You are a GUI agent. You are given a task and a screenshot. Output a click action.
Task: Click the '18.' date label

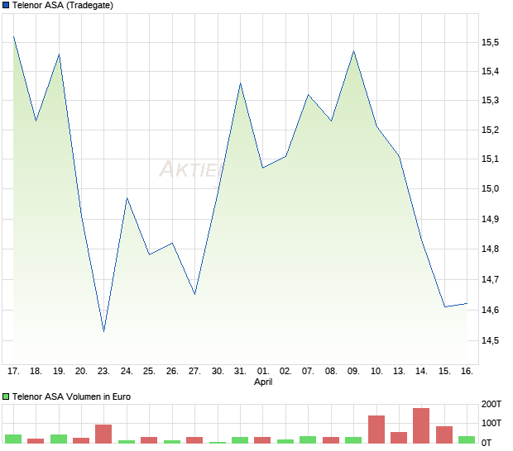(x=36, y=372)
